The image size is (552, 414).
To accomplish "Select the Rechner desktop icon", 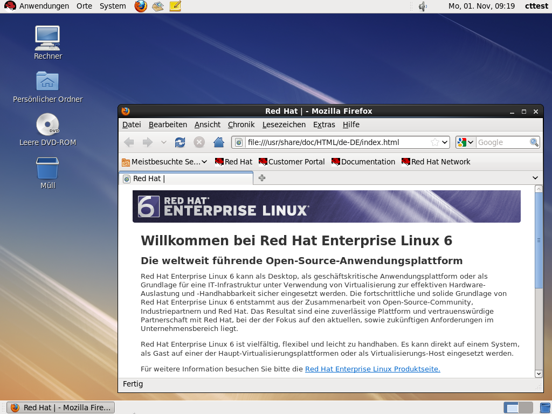I will pyautogui.click(x=48, y=43).
